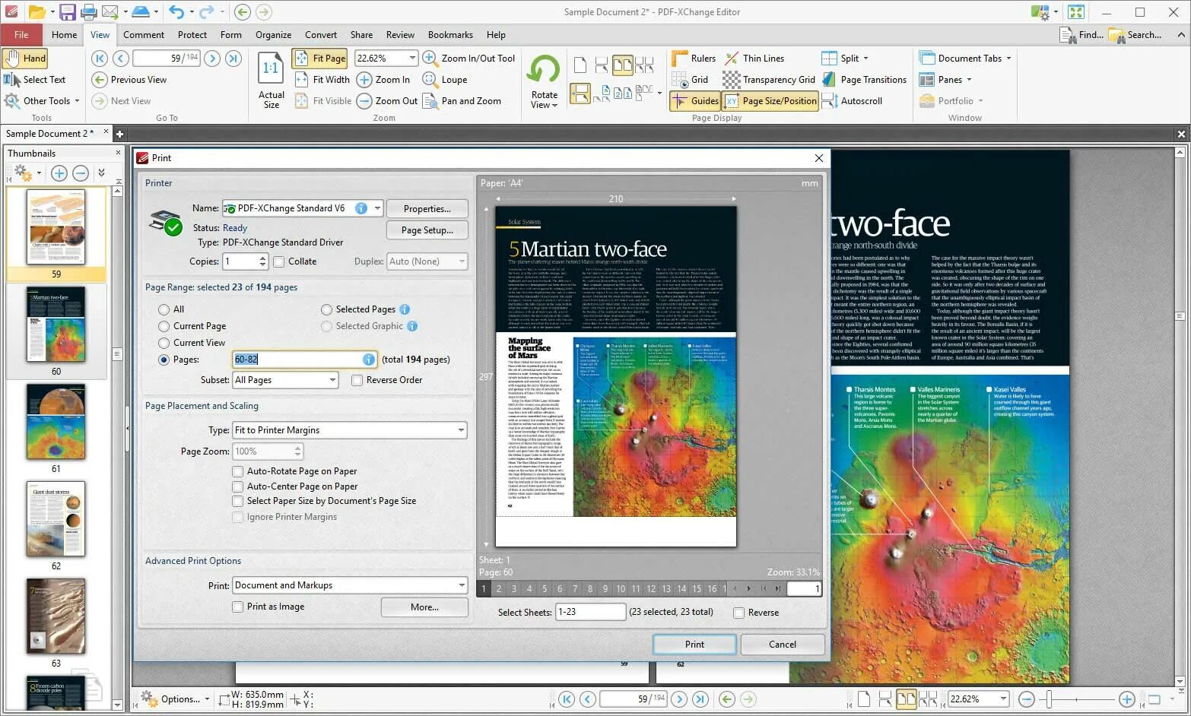The height and width of the screenshot is (716, 1191).
Task: Click the Actual Size icon
Action: tap(271, 81)
